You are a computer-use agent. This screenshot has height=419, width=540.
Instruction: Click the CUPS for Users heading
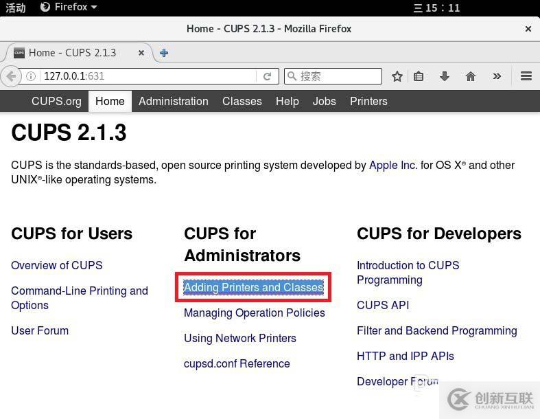coord(71,234)
